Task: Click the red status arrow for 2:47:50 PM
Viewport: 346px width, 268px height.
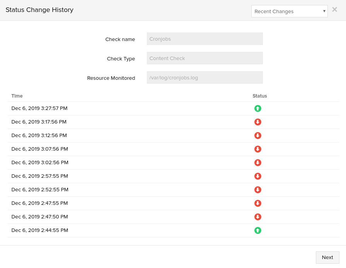Action: [x=257, y=217]
